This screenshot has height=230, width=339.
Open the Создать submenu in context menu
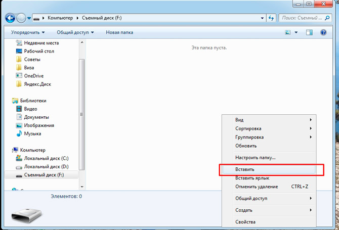click(x=244, y=210)
